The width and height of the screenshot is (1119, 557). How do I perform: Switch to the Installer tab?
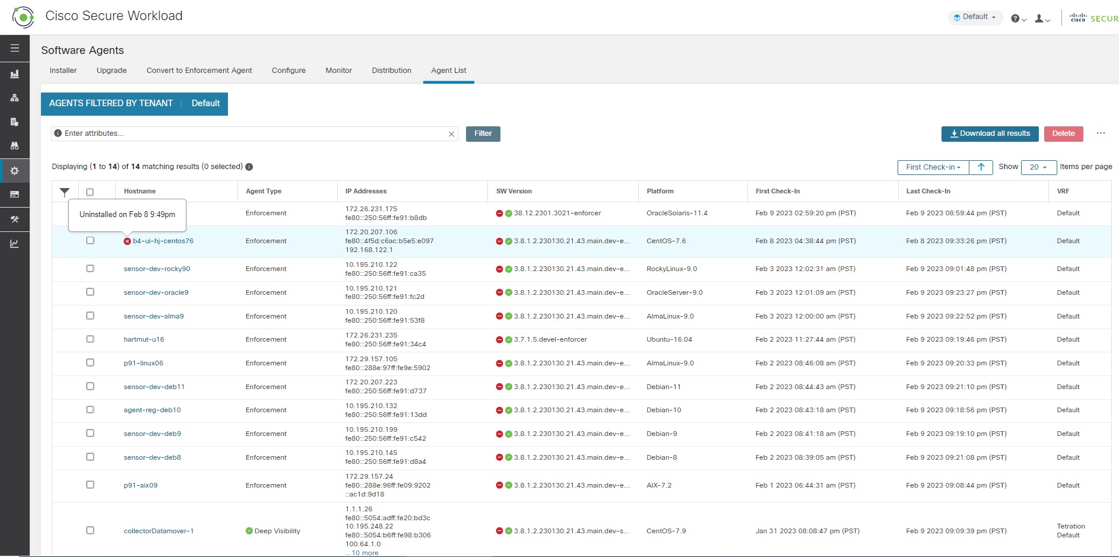[63, 71]
